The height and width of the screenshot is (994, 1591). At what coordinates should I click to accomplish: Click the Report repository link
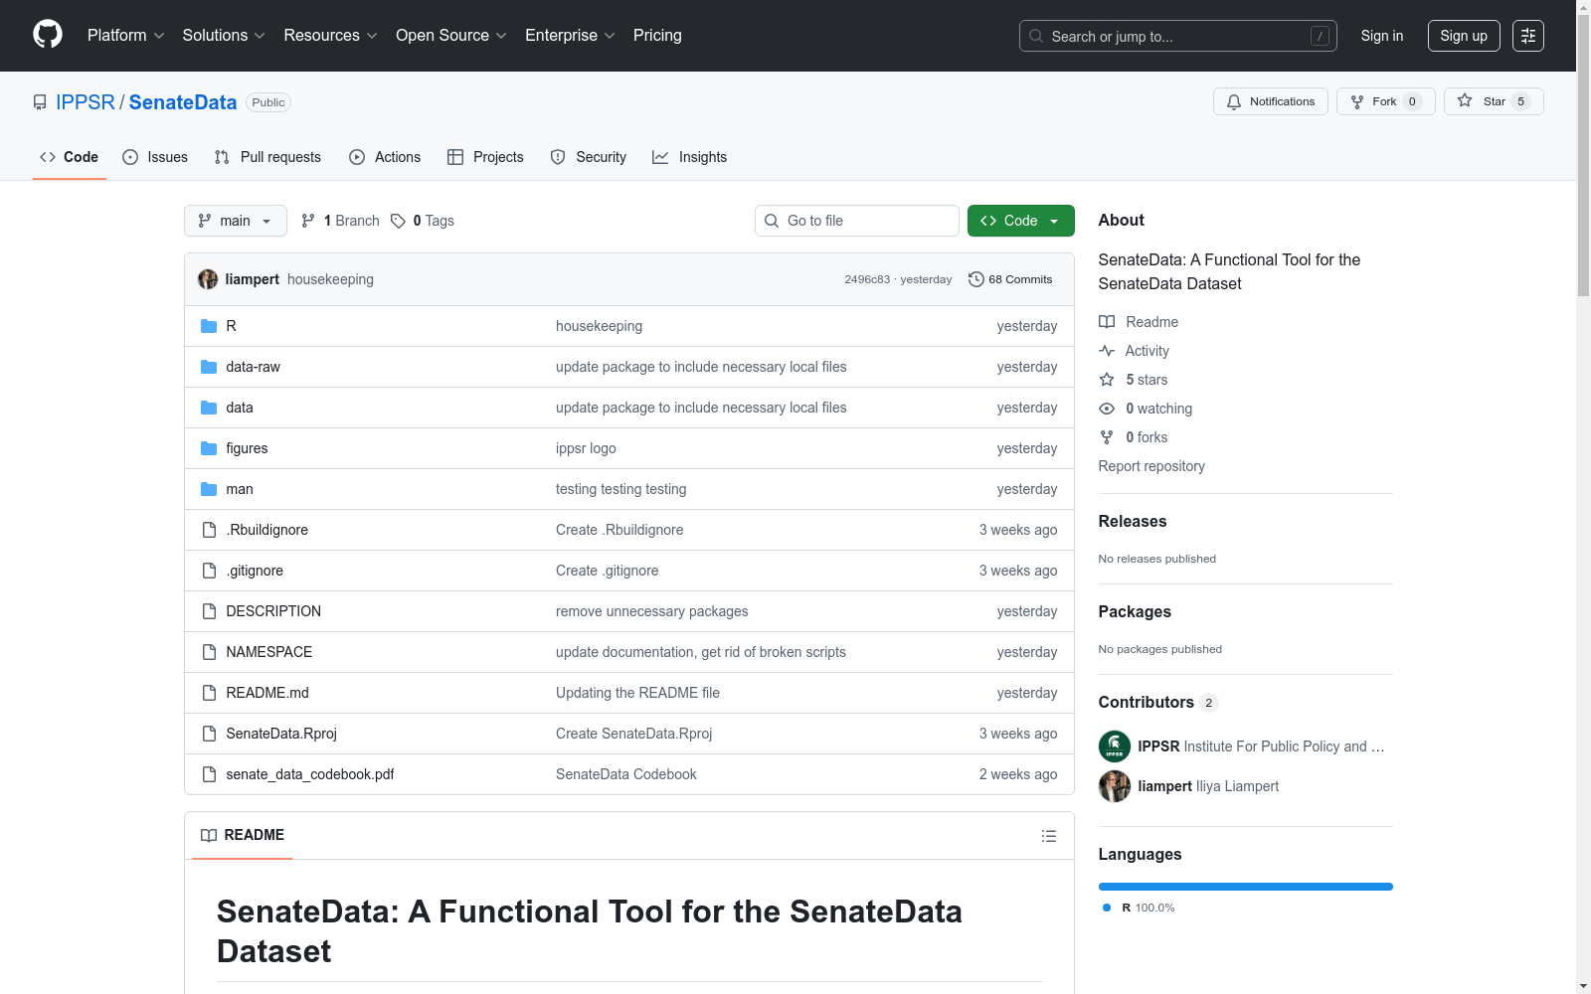coord(1151,466)
